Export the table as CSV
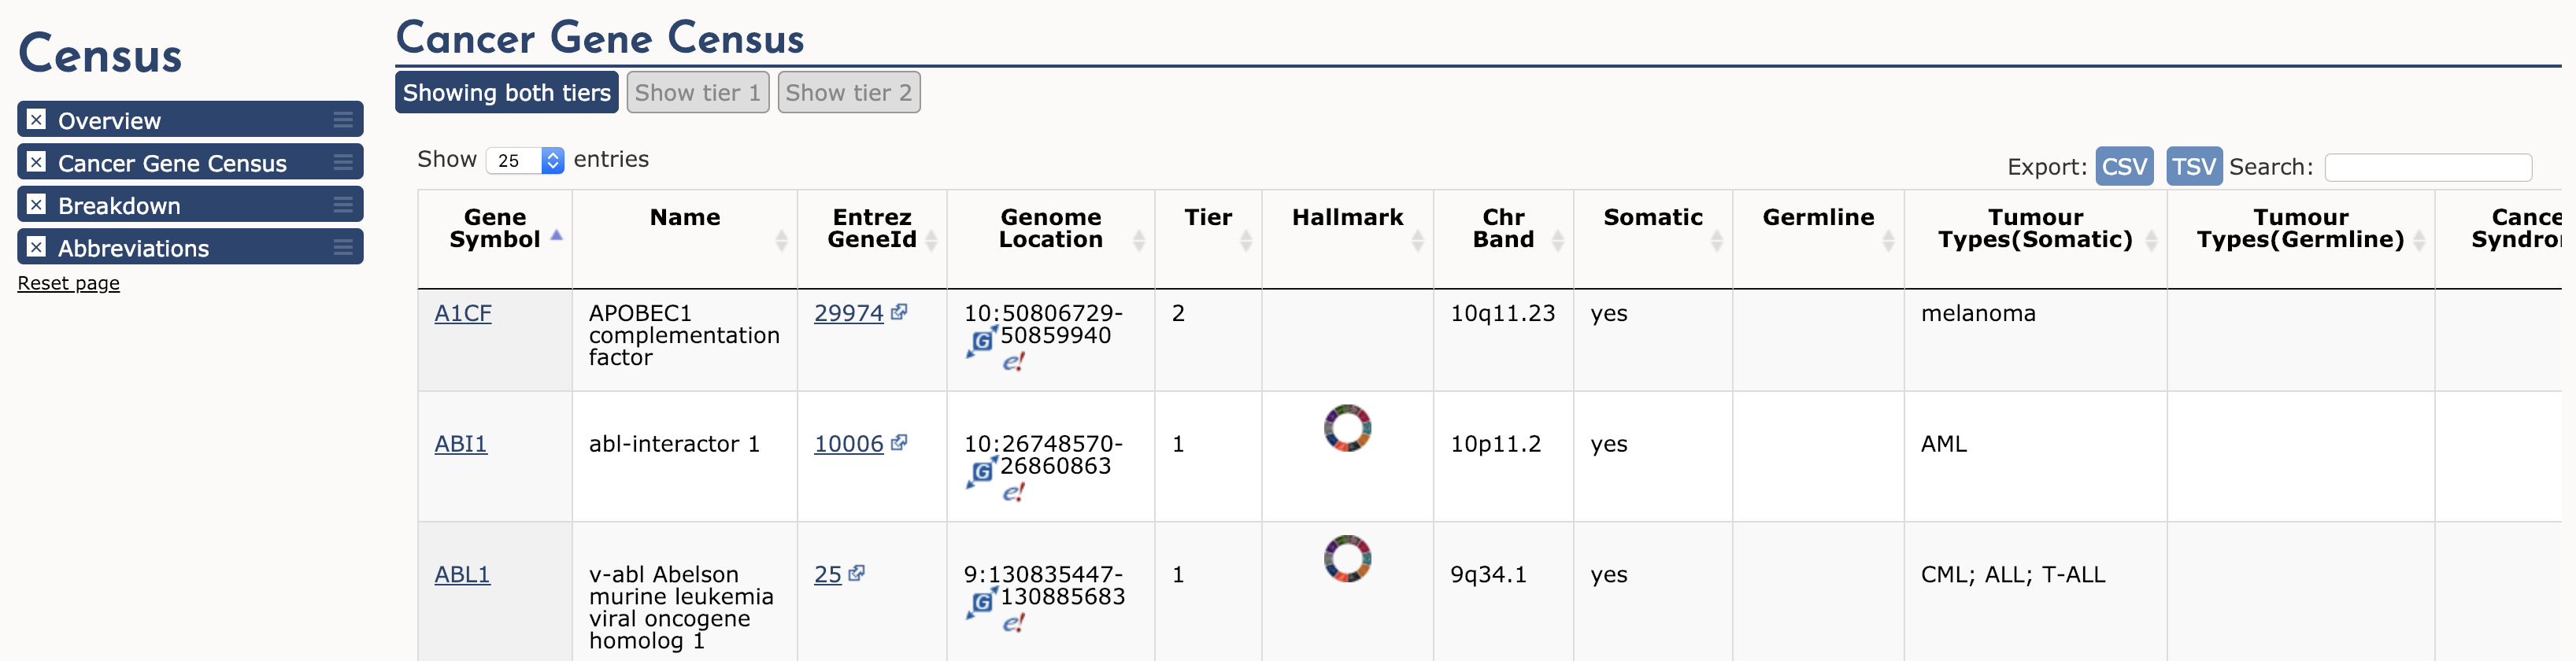Screen dimensions: 2576x661 pos(2124,166)
